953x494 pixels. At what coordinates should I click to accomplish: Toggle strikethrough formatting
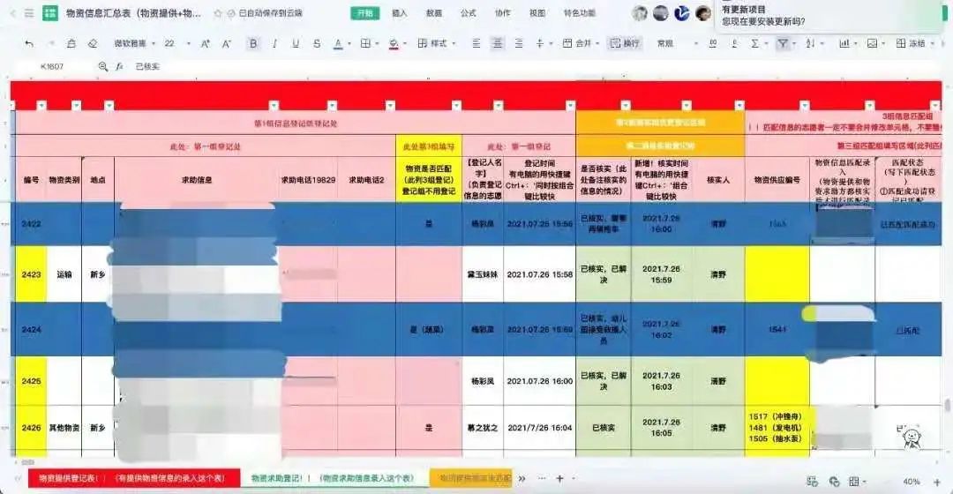click(317, 44)
